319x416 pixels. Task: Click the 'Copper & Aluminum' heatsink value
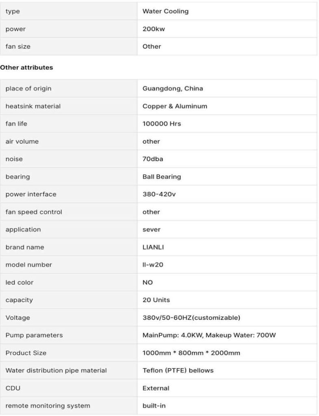(175, 106)
